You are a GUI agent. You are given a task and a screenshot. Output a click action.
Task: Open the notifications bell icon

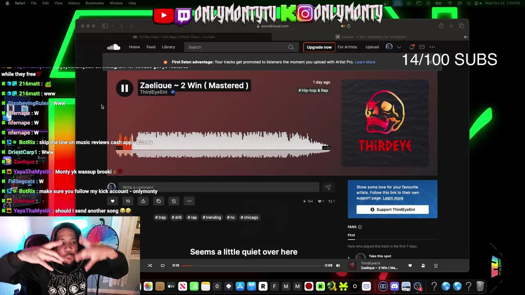[x=411, y=47]
